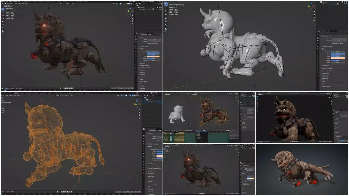Select the Rotate tool in top-left Blender window
Viewport: 349px width, 196px height.
point(3,18)
